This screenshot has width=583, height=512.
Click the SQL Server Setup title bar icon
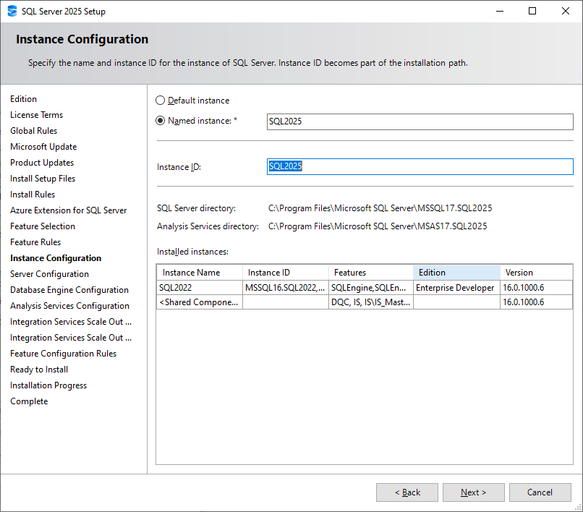(x=12, y=11)
